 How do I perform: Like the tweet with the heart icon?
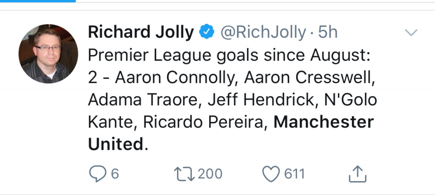click(x=271, y=174)
